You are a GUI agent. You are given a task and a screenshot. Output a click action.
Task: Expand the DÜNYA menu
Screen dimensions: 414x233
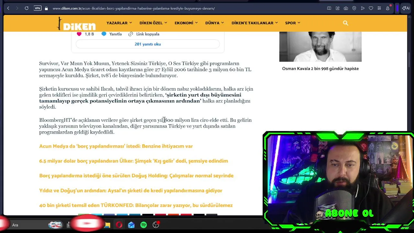tap(214, 23)
